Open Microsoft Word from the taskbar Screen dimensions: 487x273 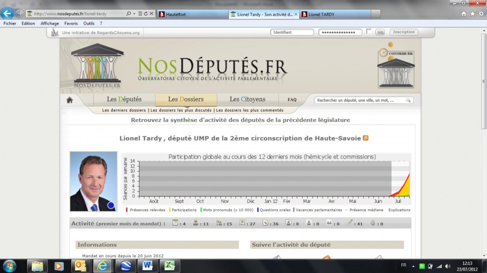pyautogui.click(x=147, y=266)
